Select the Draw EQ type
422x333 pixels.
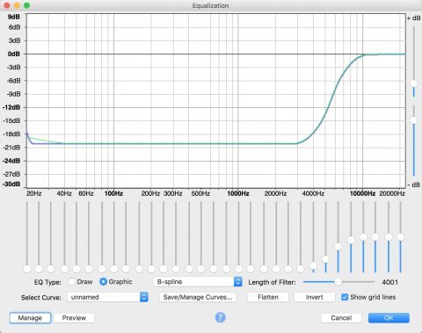point(72,282)
